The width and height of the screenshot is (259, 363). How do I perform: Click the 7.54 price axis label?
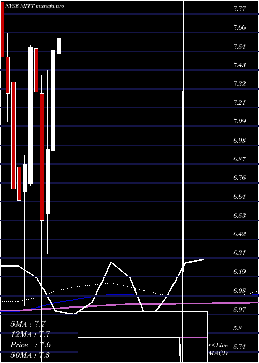click(239, 47)
